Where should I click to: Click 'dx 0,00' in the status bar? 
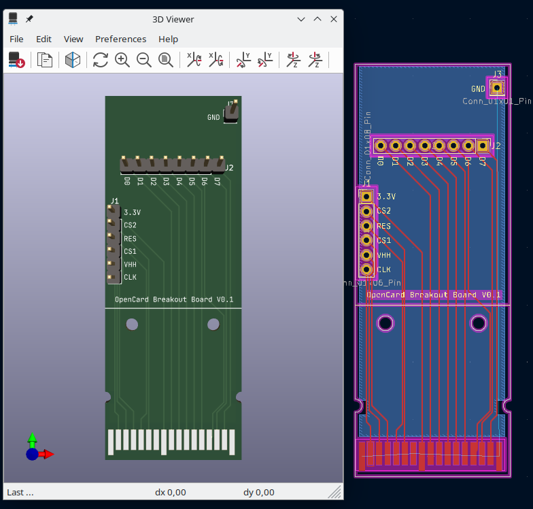(170, 493)
